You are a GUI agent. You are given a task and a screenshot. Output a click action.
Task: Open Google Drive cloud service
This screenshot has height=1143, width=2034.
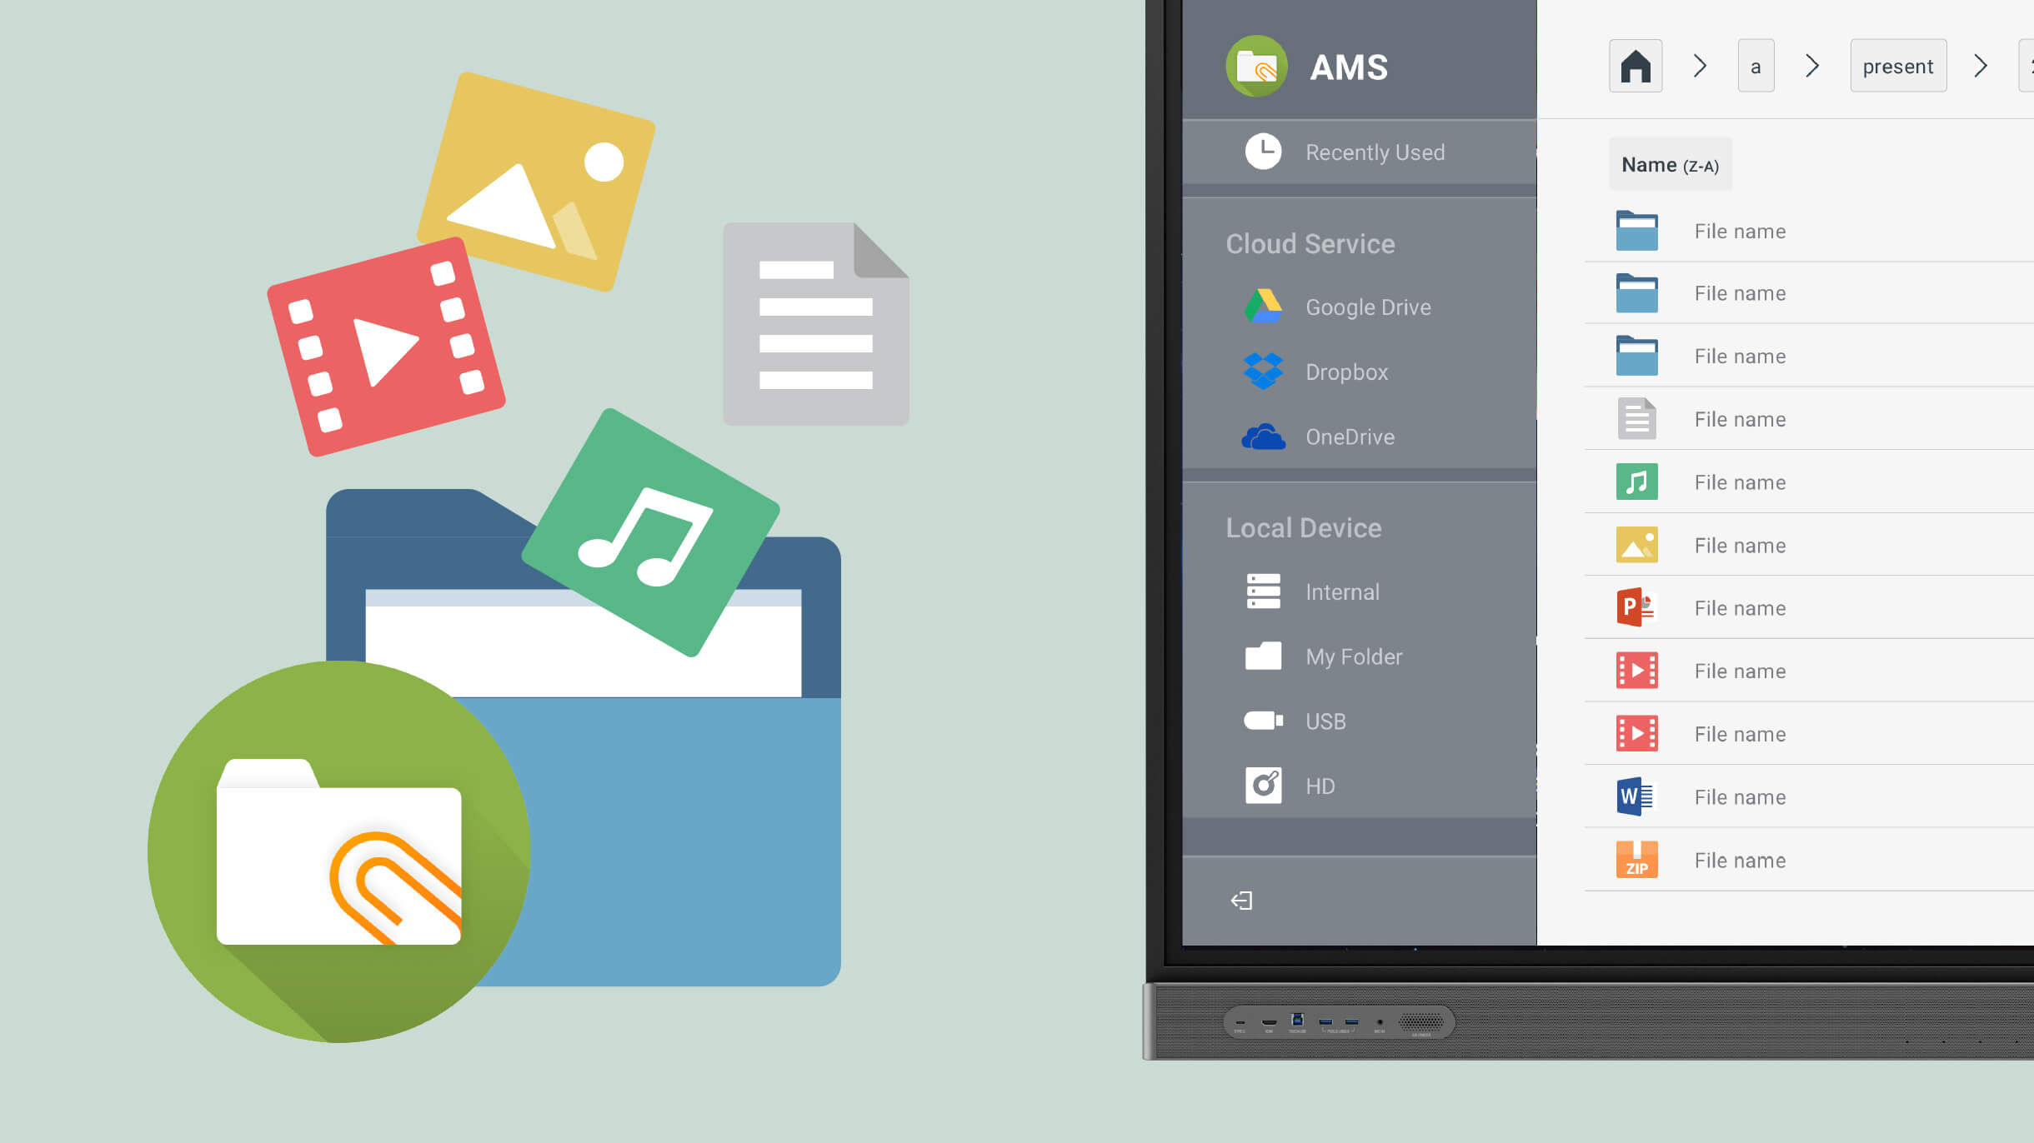pyautogui.click(x=1368, y=307)
